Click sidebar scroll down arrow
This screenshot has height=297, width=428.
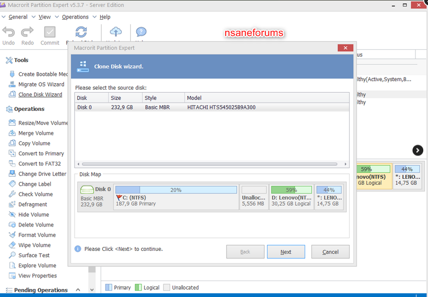[x=92, y=290]
